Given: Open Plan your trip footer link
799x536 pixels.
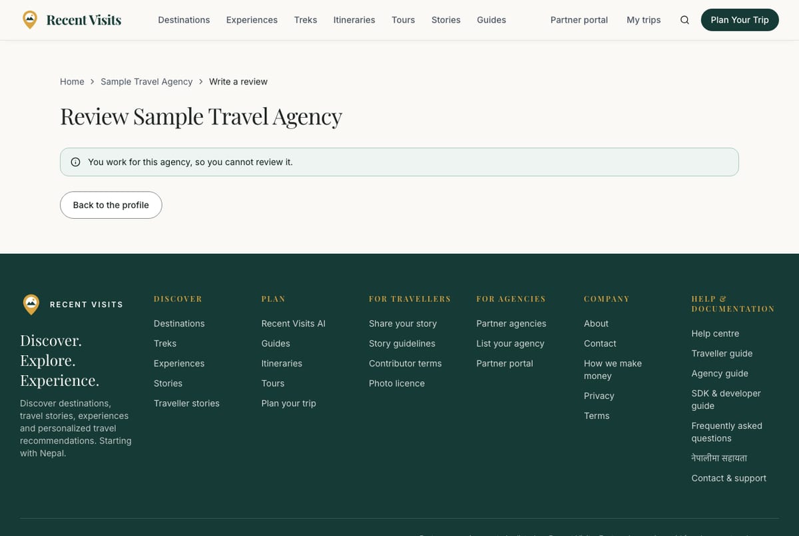Looking at the screenshot, I should 289,403.
